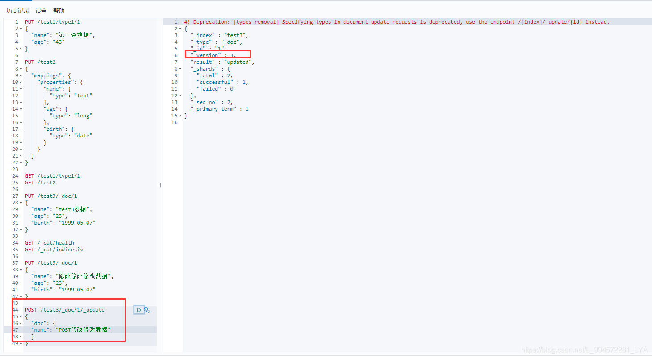This screenshot has height=358, width=652.
Task: Select the "GET /_cat/health" request line
Action: tap(50, 243)
